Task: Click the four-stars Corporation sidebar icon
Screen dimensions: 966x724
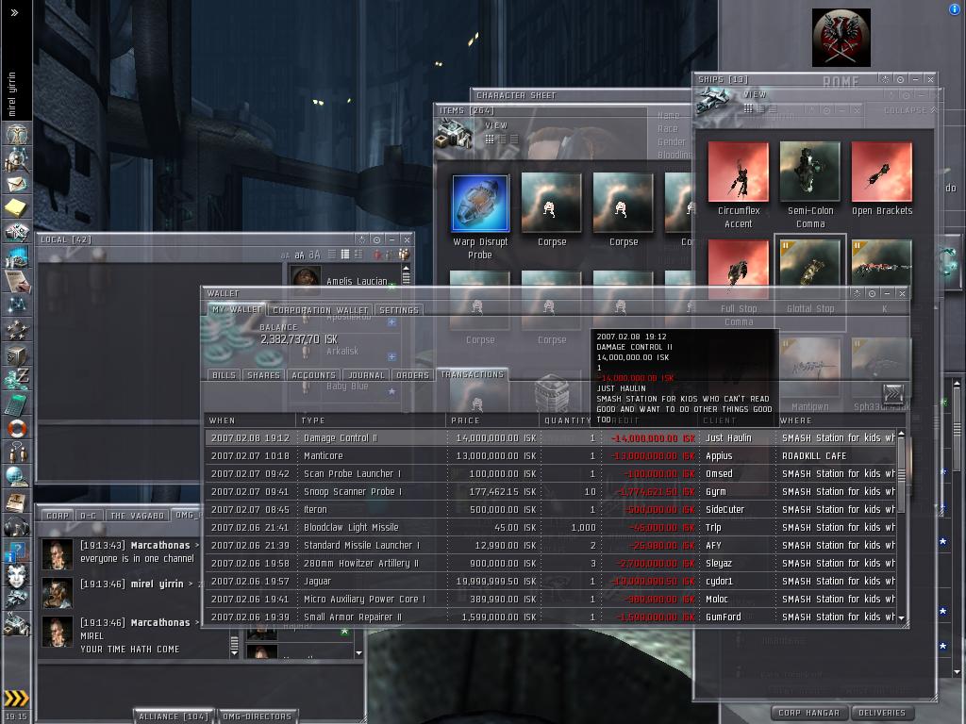Action: [x=17, y=330]
